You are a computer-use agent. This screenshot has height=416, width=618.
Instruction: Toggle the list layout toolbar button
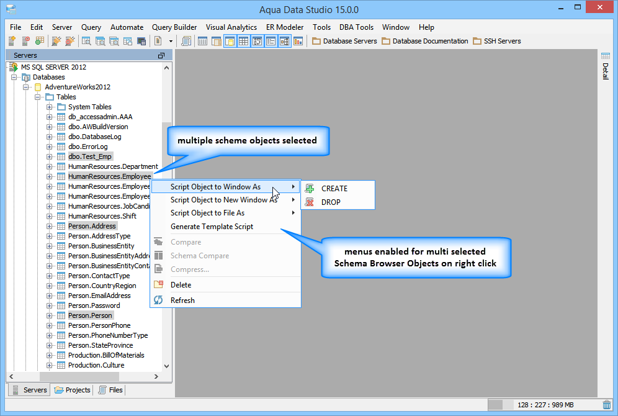point(271,40)
